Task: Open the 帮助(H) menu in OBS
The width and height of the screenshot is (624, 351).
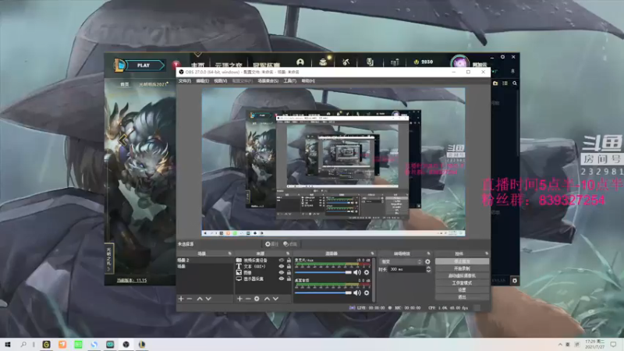Action: click(308, 81)
